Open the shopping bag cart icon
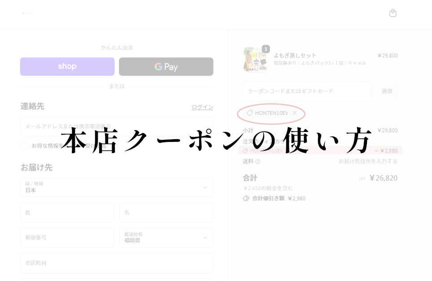Viewport: 432px width, 281px height. (393, 13)
